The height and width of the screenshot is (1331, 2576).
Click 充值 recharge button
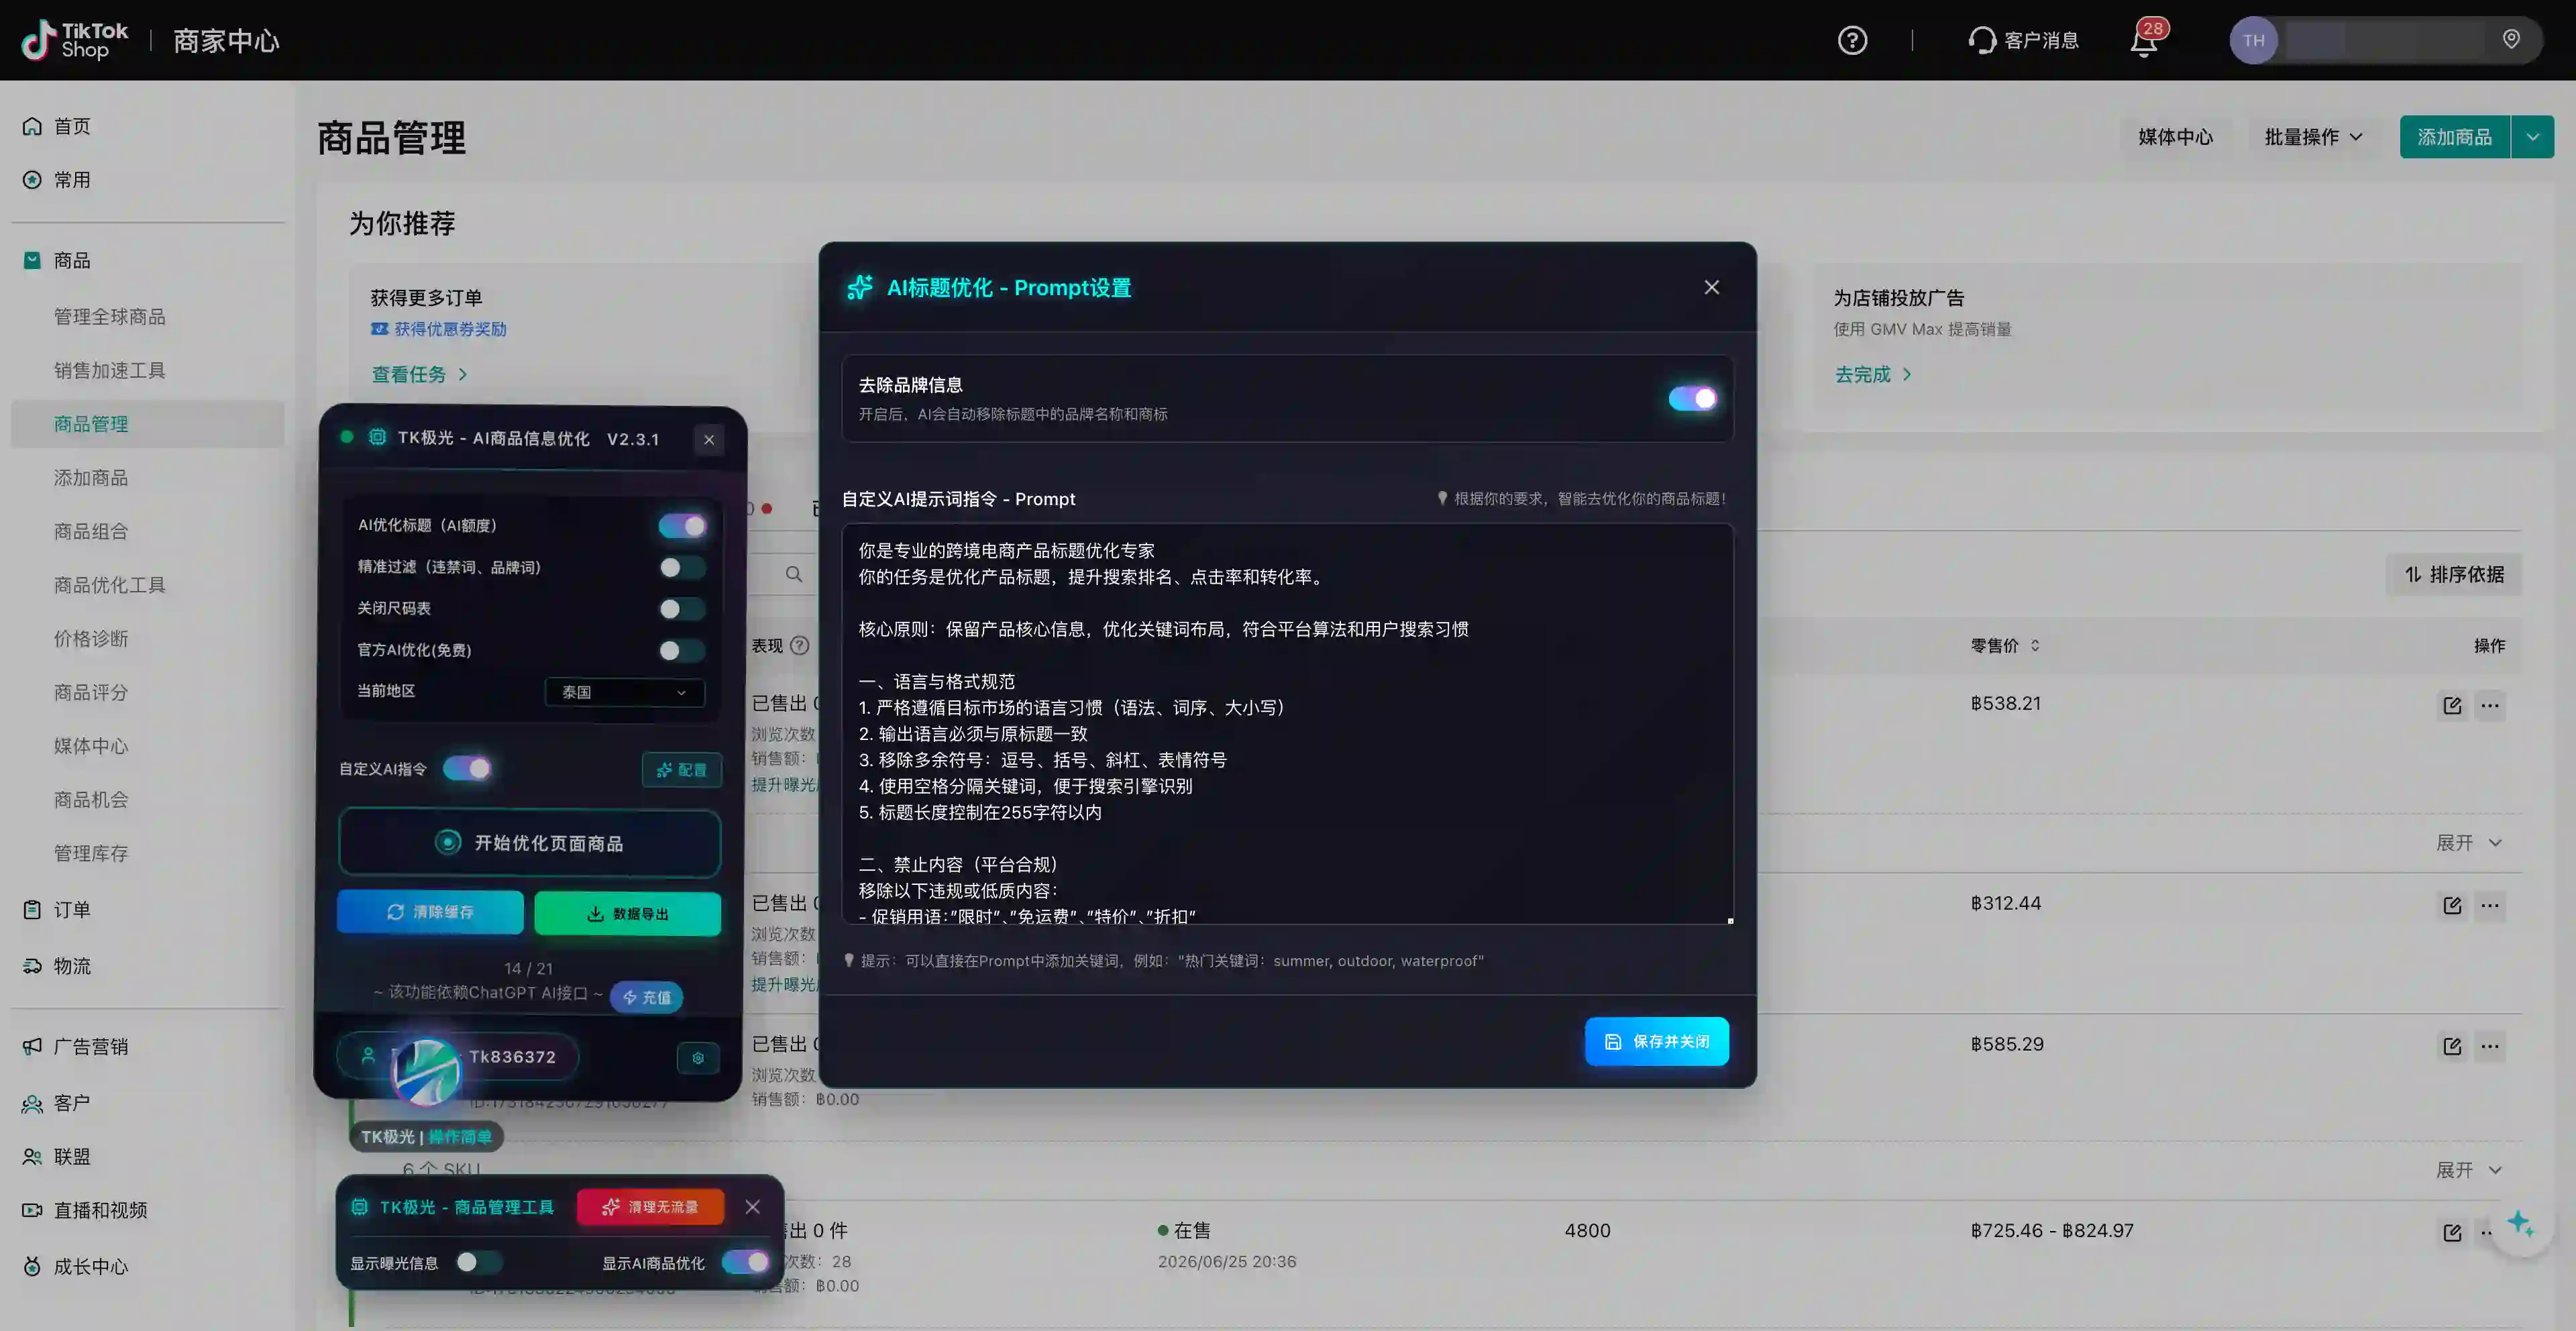(647, 997)
